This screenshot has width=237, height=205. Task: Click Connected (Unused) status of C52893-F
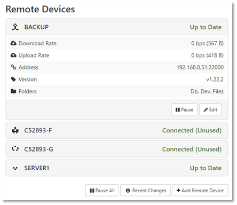point(192,130)
